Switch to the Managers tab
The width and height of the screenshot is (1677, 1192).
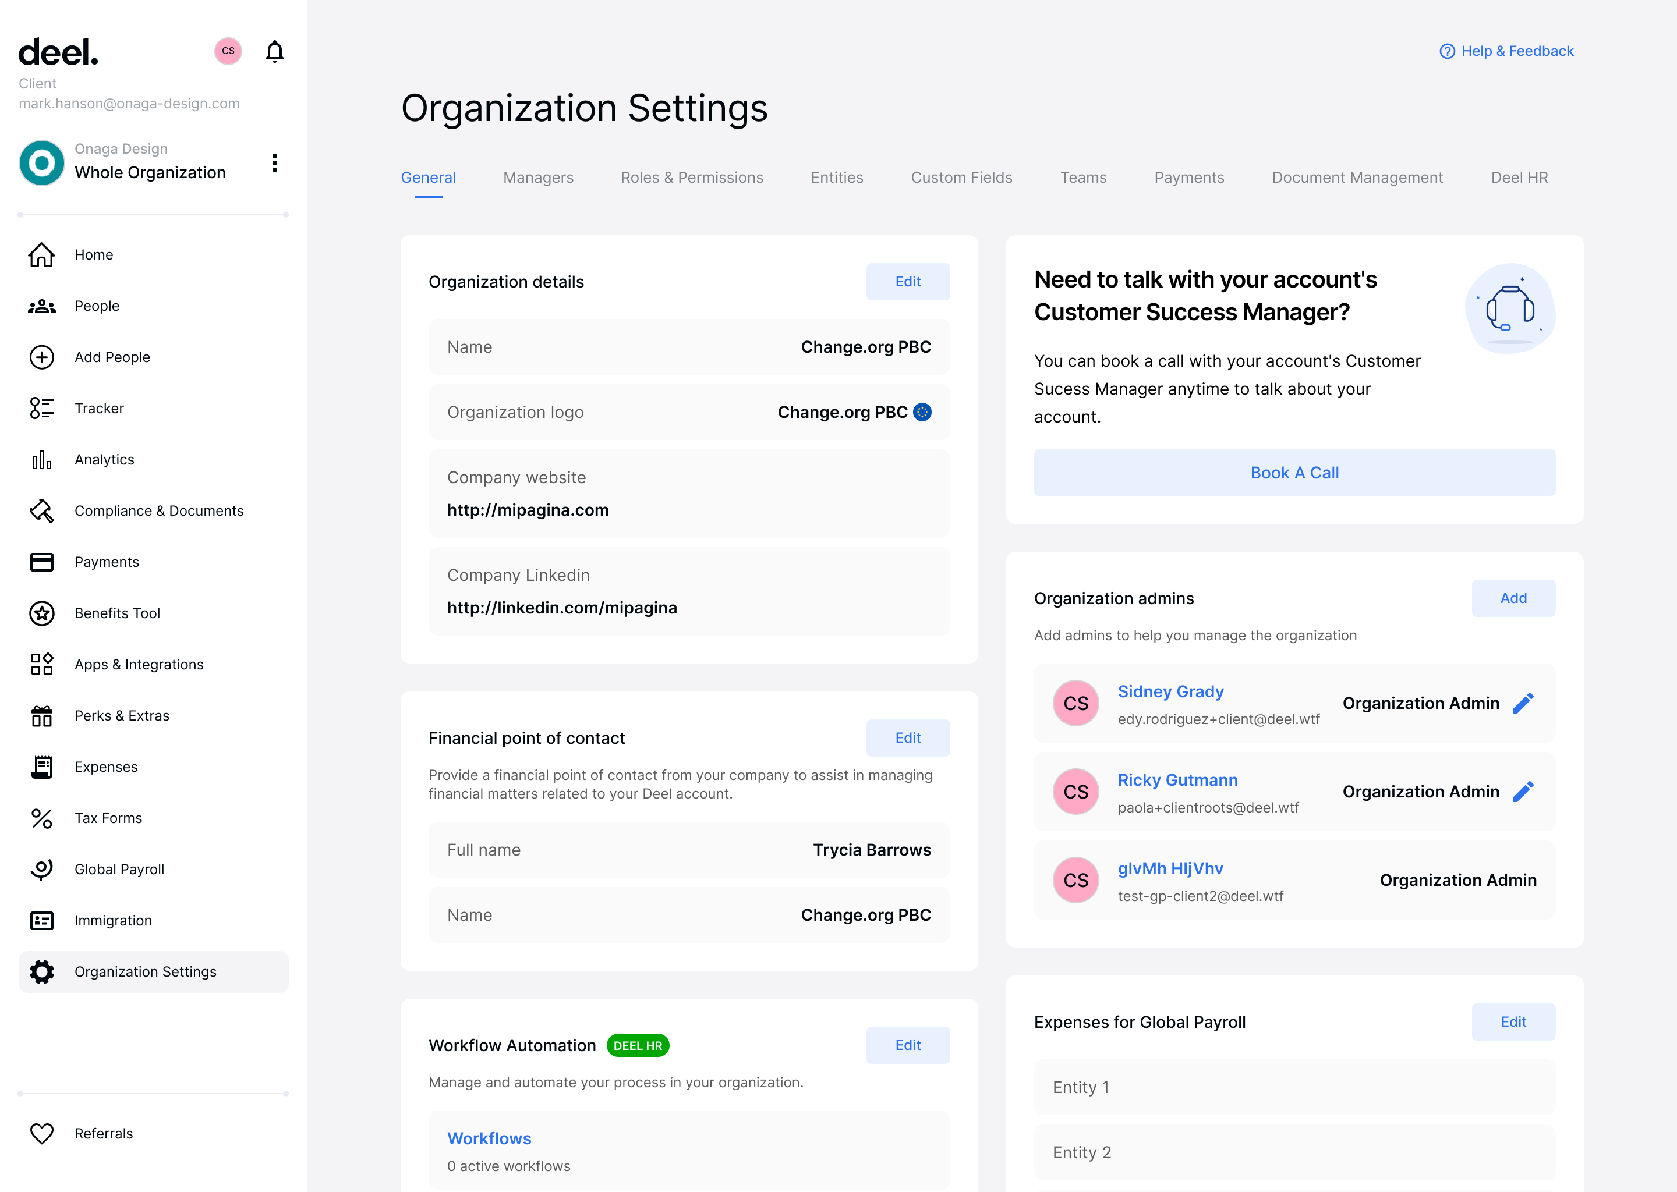click(x=538, y=178)
